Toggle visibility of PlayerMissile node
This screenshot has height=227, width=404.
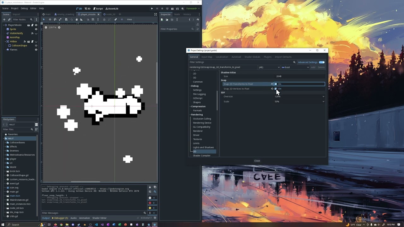pyautogui.click(x=36, y=25)
